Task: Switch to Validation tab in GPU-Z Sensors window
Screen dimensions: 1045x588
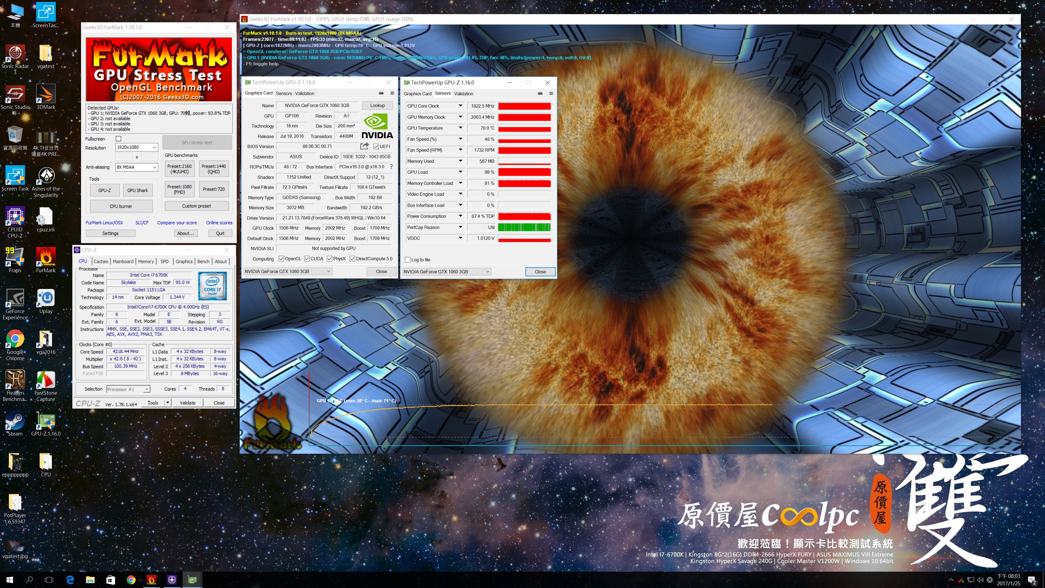Action: pos(463,94)
